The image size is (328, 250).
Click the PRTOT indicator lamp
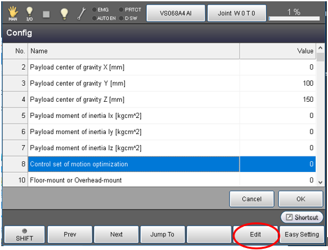tap(121, 10)
